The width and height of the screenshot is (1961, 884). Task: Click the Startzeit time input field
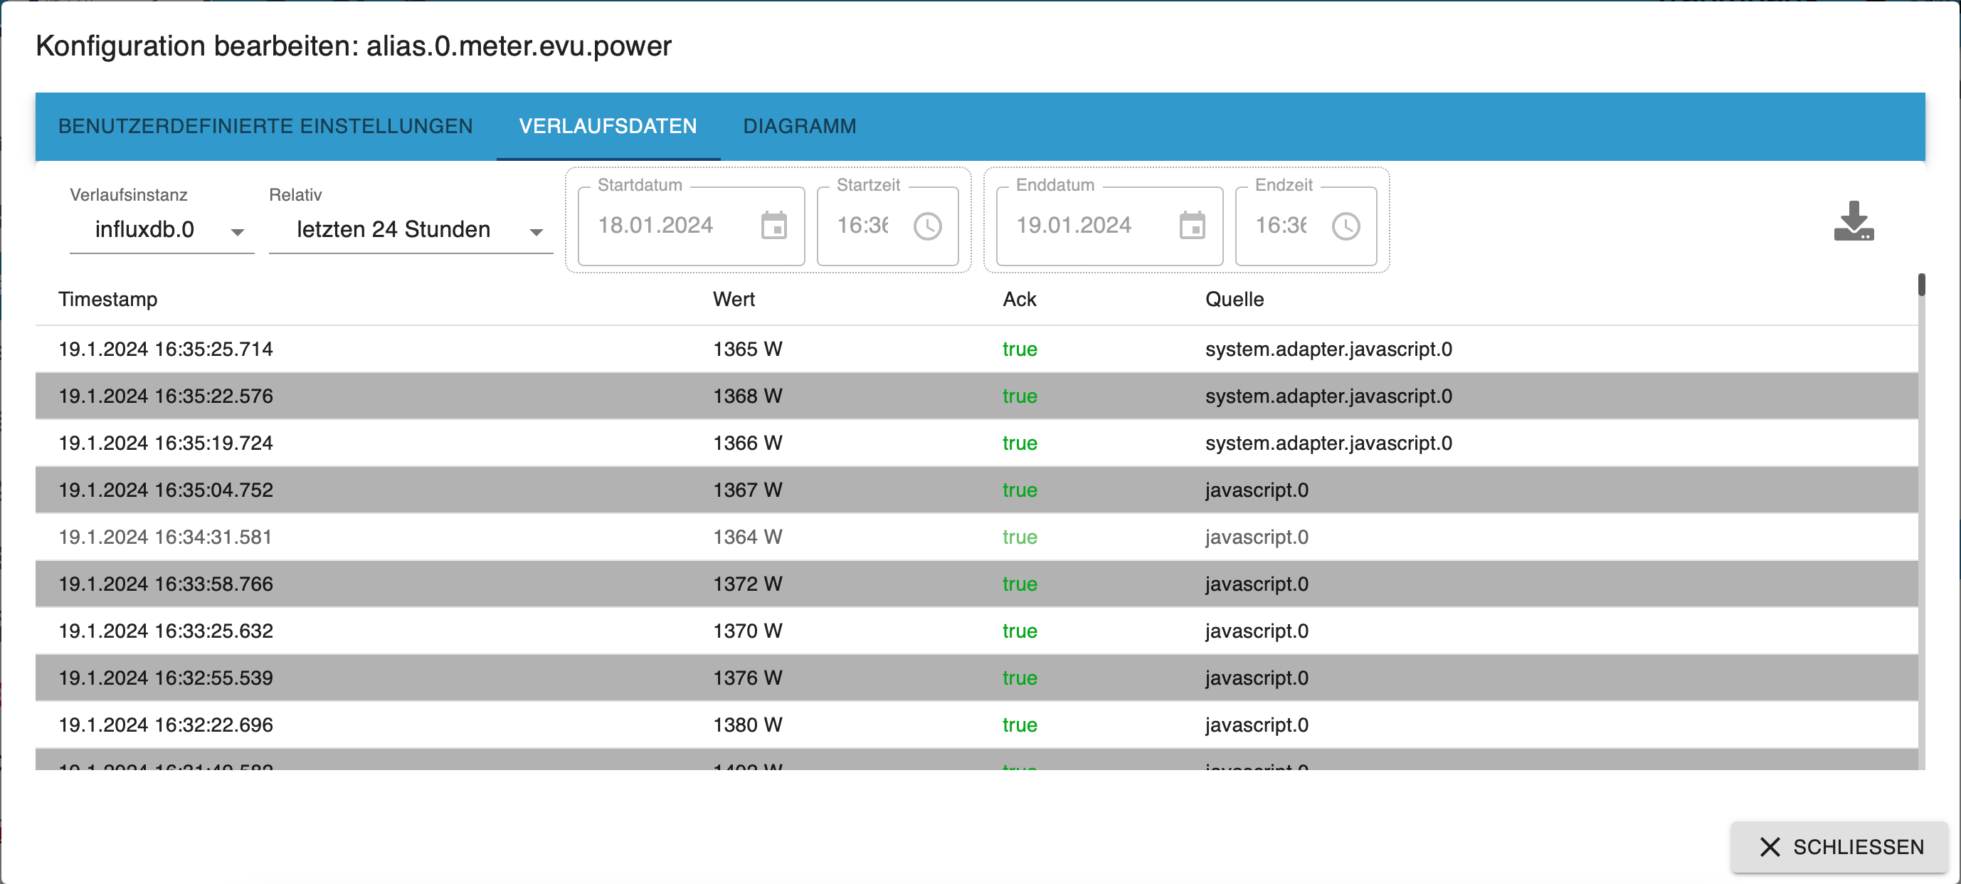coord(864,226)
